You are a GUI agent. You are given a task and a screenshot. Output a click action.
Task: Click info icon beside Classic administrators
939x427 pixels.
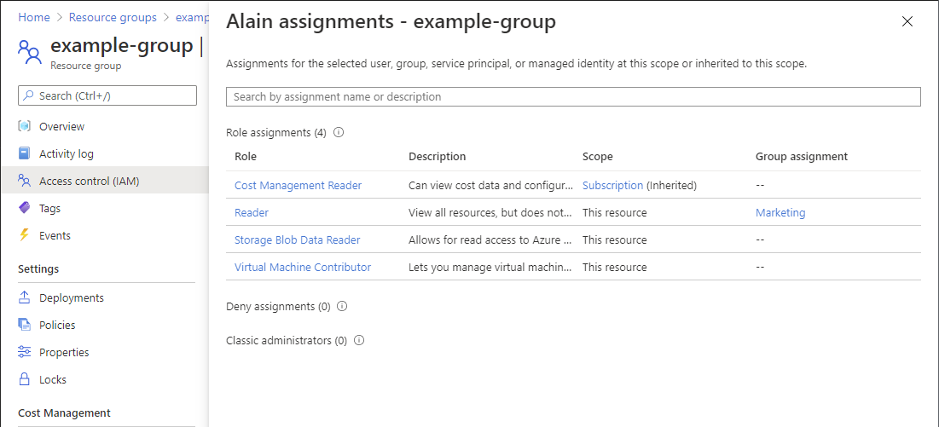click(359, 340)
